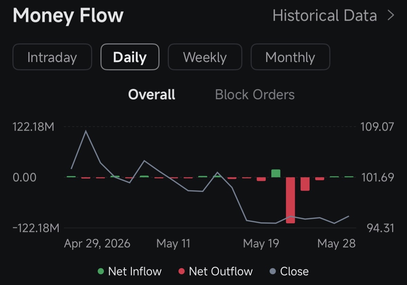Switch to the Overall tab
The image size is (407, 285).
tap(152, 94)
